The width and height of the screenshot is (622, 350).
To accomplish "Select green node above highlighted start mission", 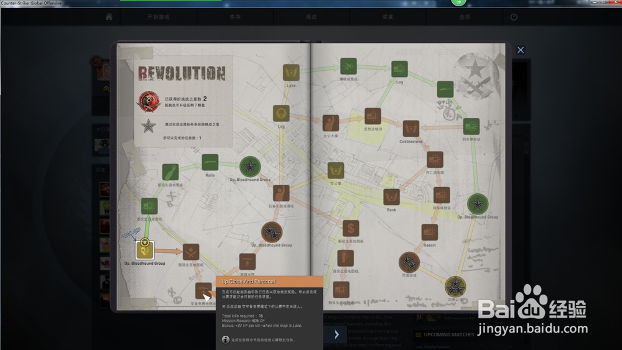I will click(149, 206).
